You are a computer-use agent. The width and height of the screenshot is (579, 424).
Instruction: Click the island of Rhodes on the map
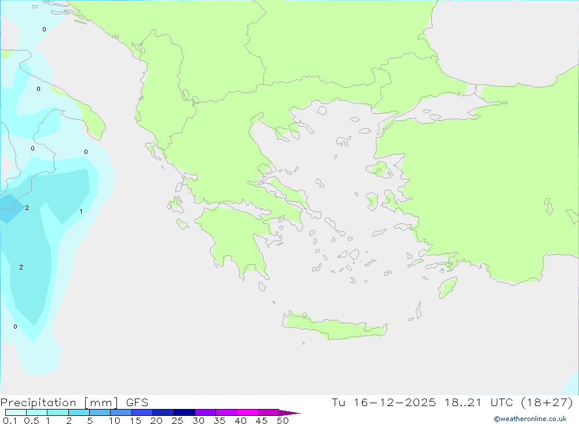pyautogui.click(x=448, y=287)
